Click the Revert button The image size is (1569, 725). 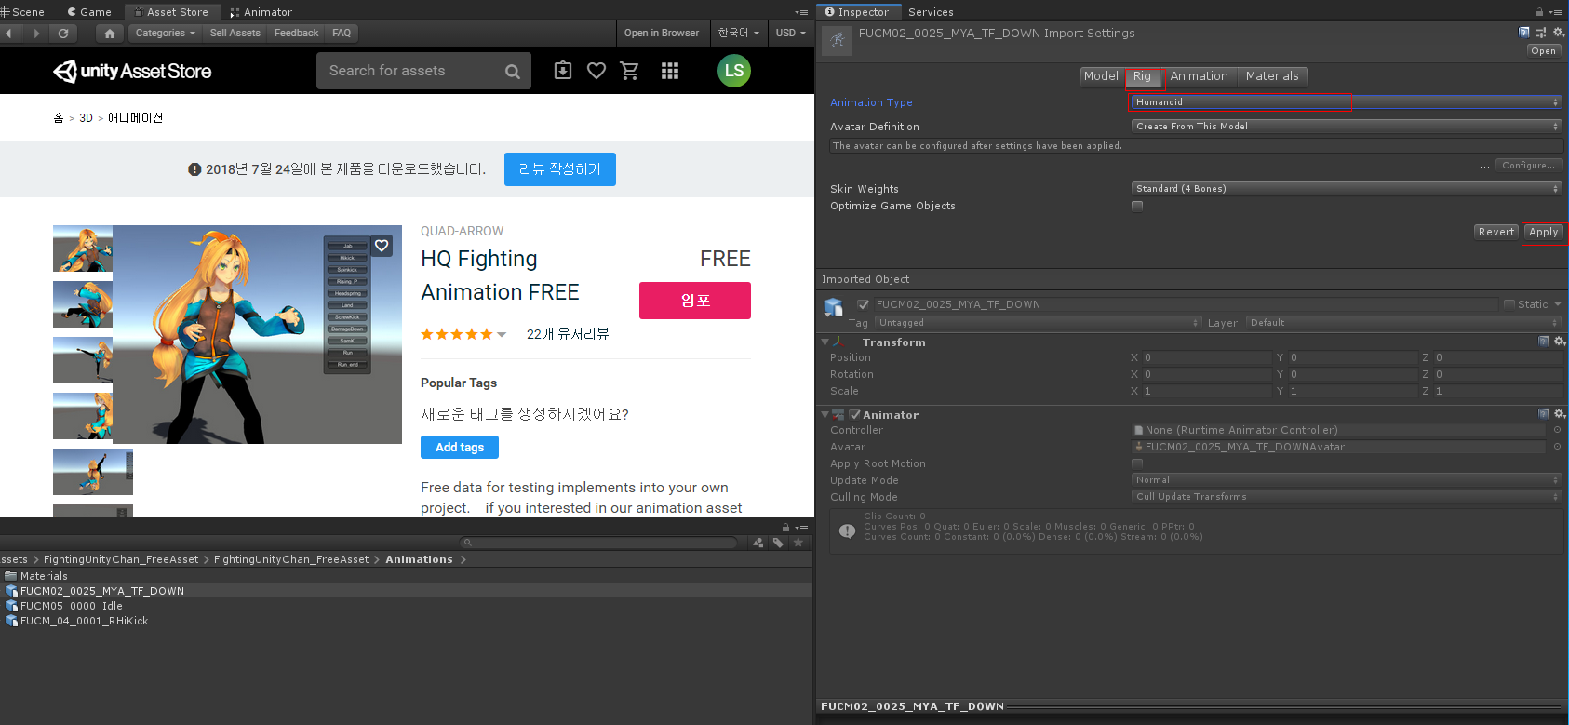(1496, 232)
